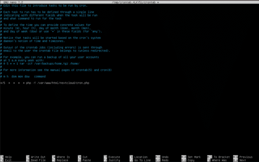
Task: Click the Copy shortcut label
Action: (191, 160)
